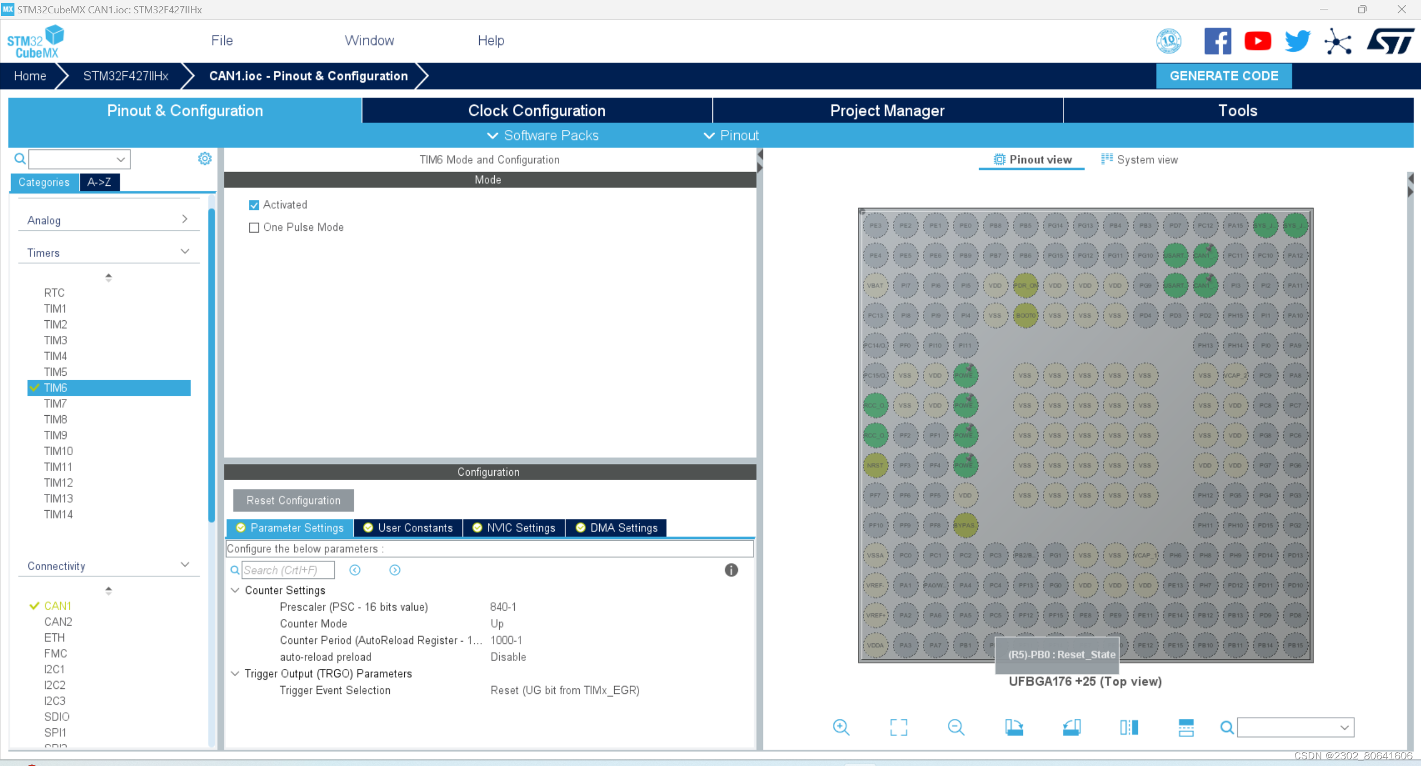Viewport: 1421px width, 766px height.
Task: Open the pin search dropdown below pinout
Action: [x=1344, y=727]
